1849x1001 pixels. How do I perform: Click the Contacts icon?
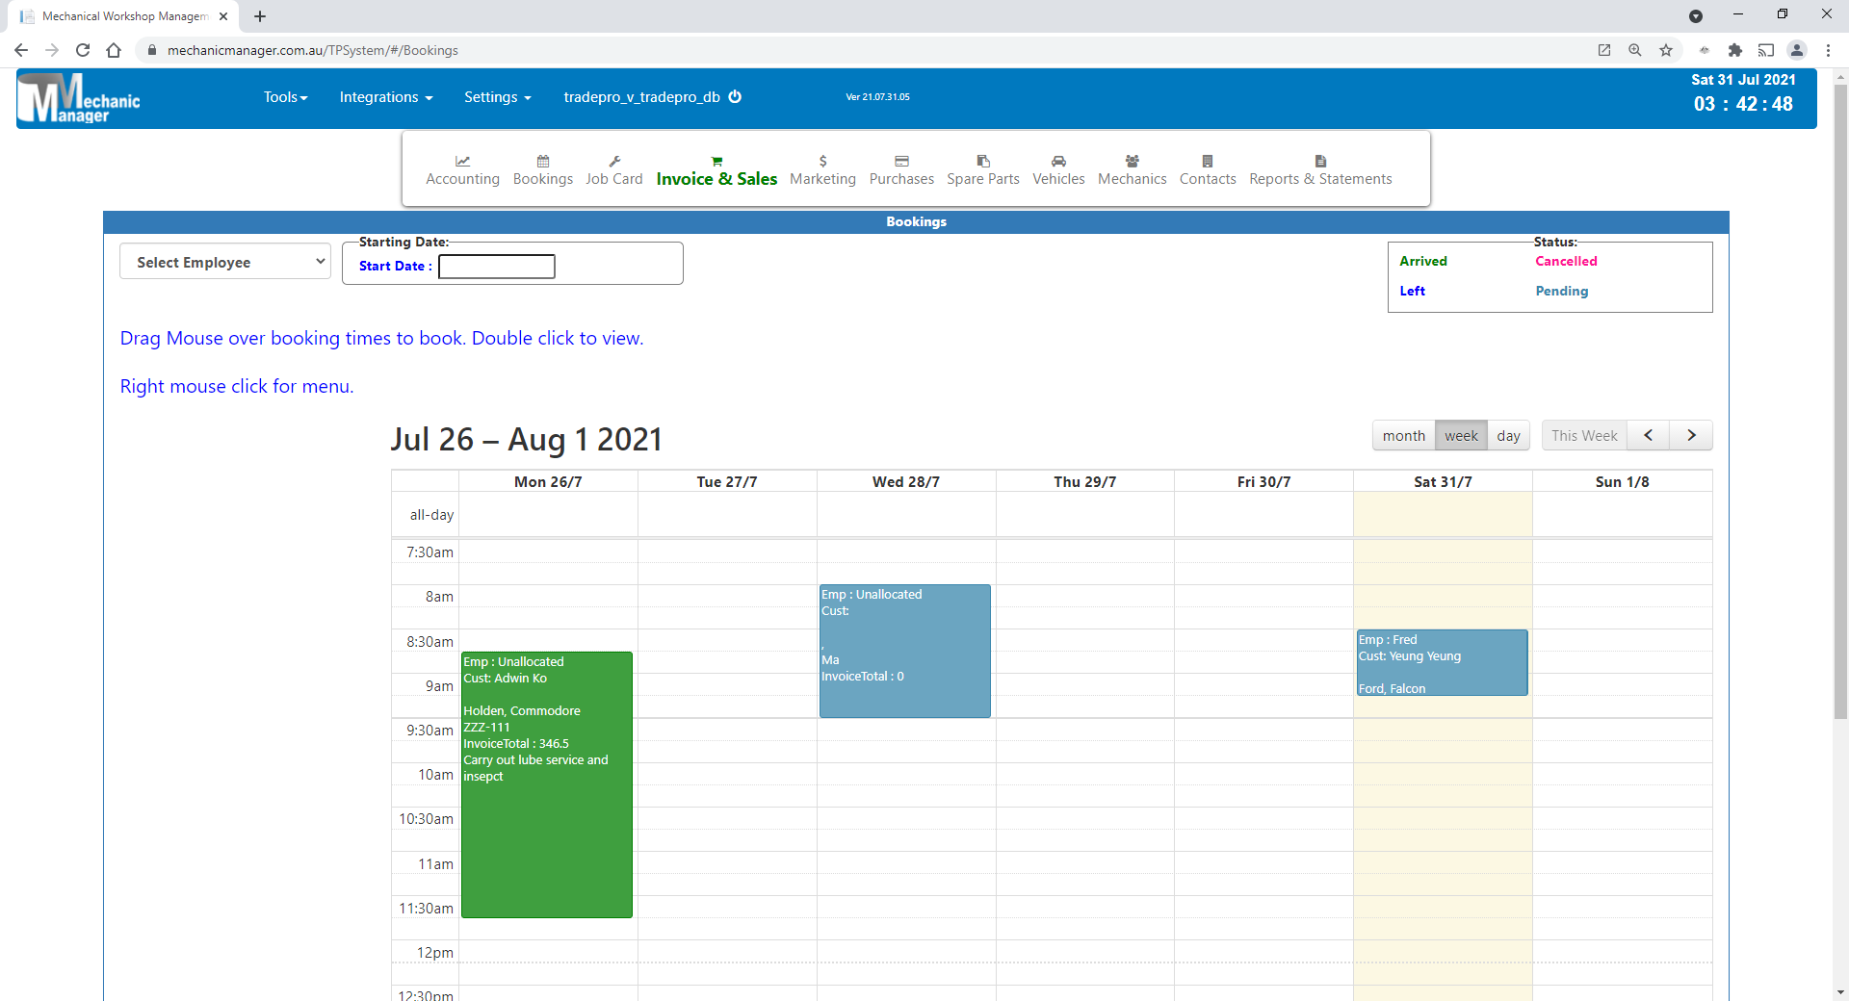click(x=1208, y=168)
